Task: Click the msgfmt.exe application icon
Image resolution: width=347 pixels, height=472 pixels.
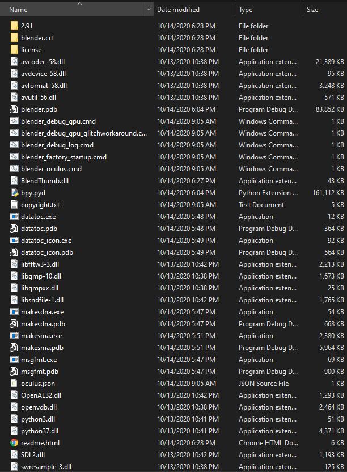Action: [14, 360]
